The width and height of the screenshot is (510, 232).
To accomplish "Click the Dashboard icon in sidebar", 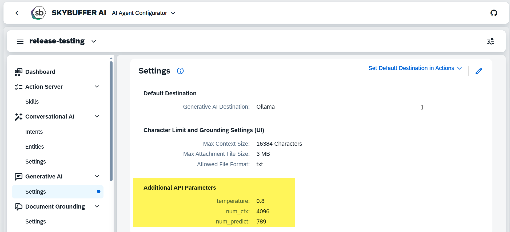I will (18, 72).
